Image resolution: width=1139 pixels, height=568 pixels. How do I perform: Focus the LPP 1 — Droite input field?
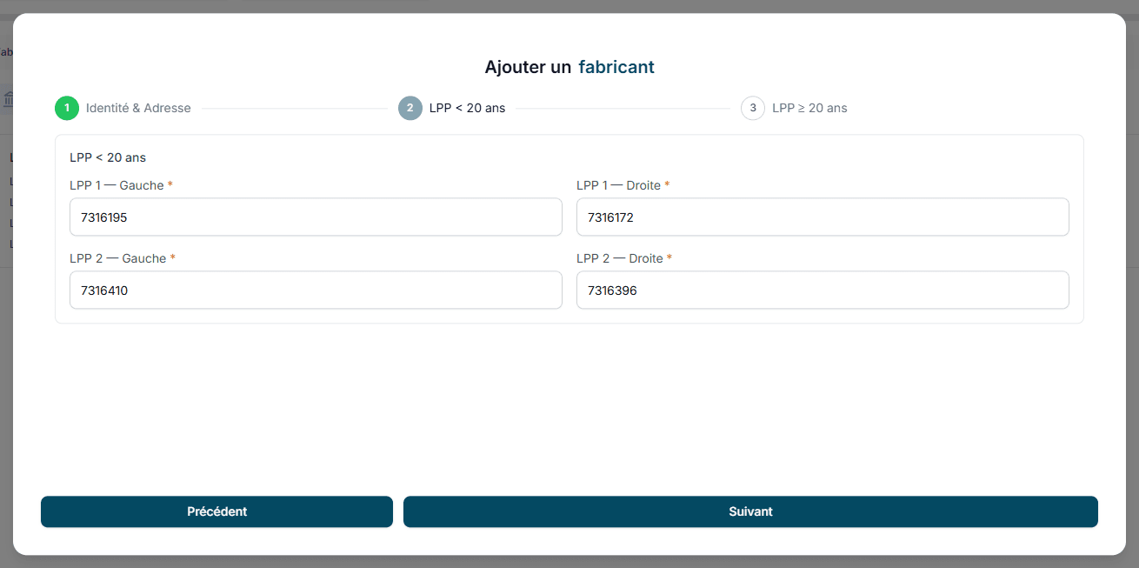(823, 217)
